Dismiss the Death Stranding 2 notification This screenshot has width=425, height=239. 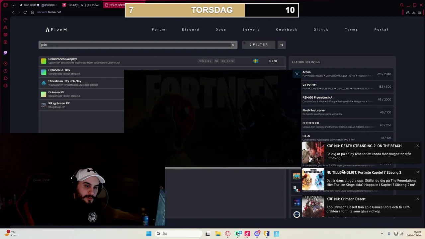(x=418, y=146)
